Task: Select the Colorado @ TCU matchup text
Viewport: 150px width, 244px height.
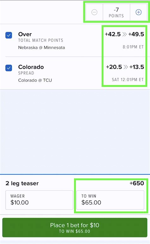Action: [35, 80]
